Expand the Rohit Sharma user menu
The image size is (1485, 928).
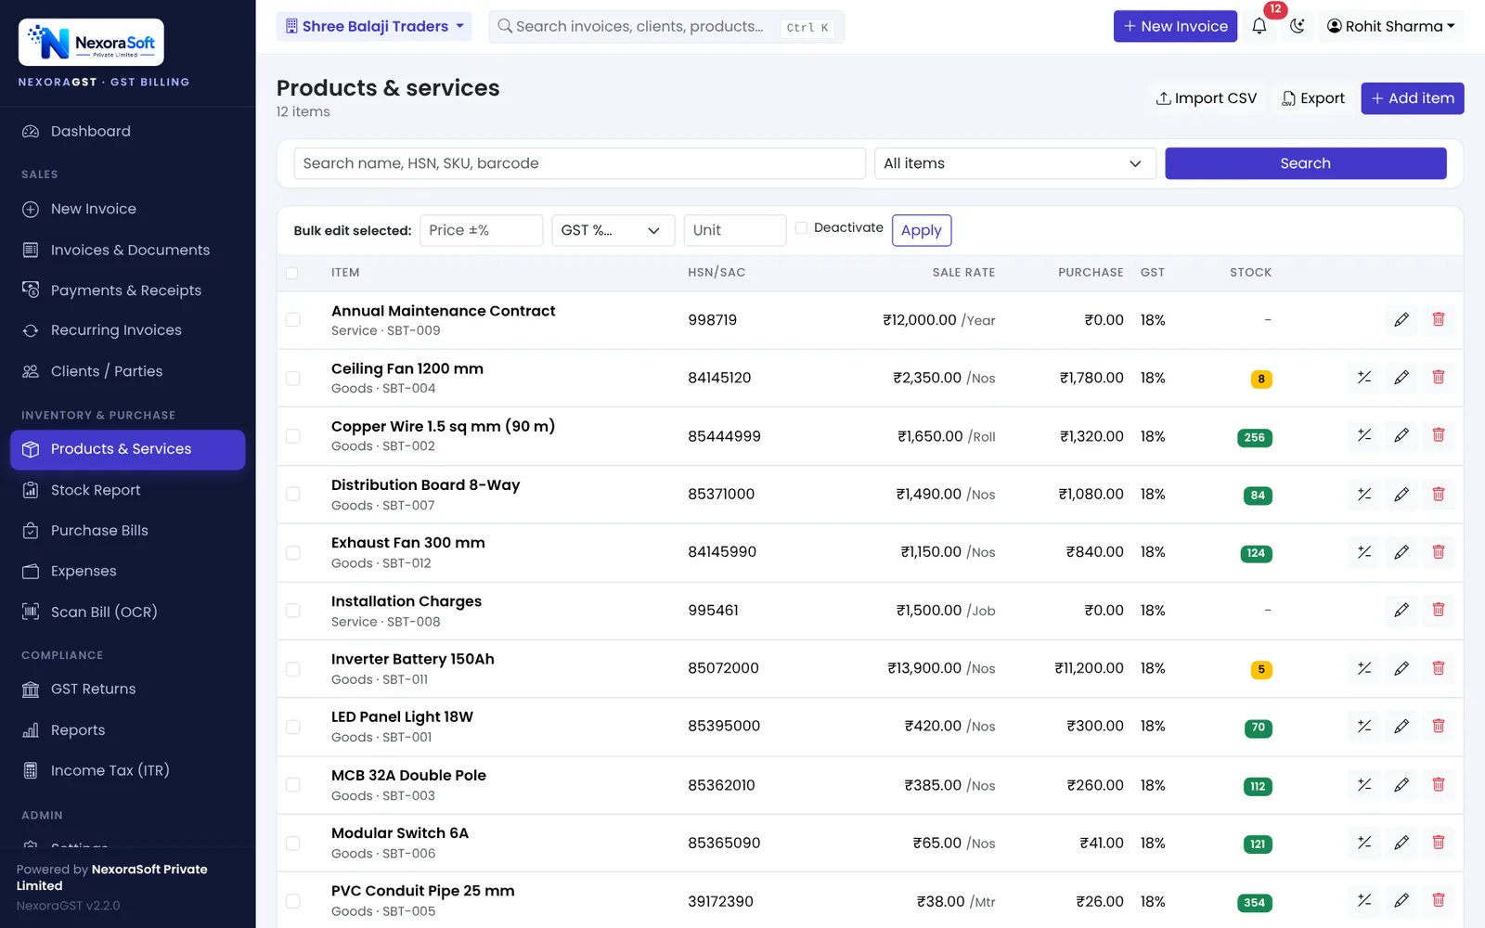(1390, 26)
